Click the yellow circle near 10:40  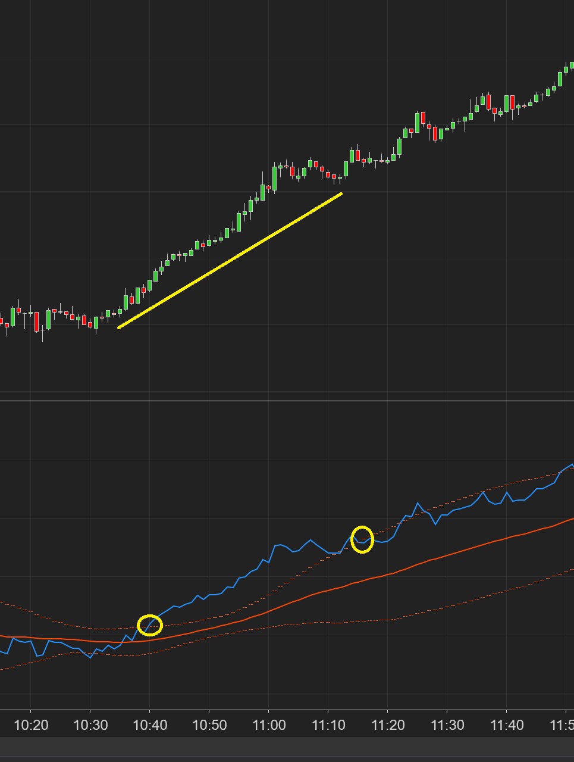[150, 625]
